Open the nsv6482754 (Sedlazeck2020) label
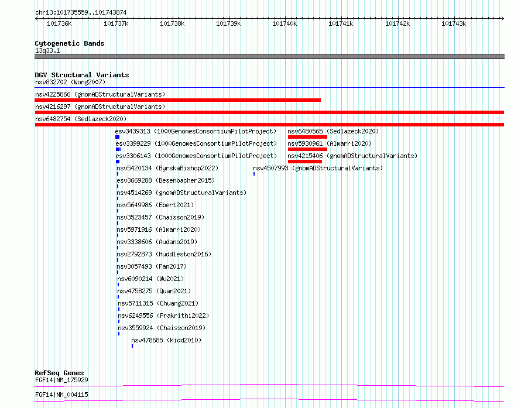This screenshot has height=408, width=521. pyautogui.click(x=81, y=119)
